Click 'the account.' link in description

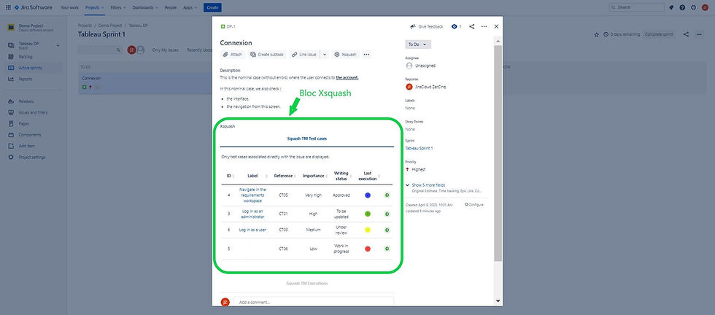347,78
